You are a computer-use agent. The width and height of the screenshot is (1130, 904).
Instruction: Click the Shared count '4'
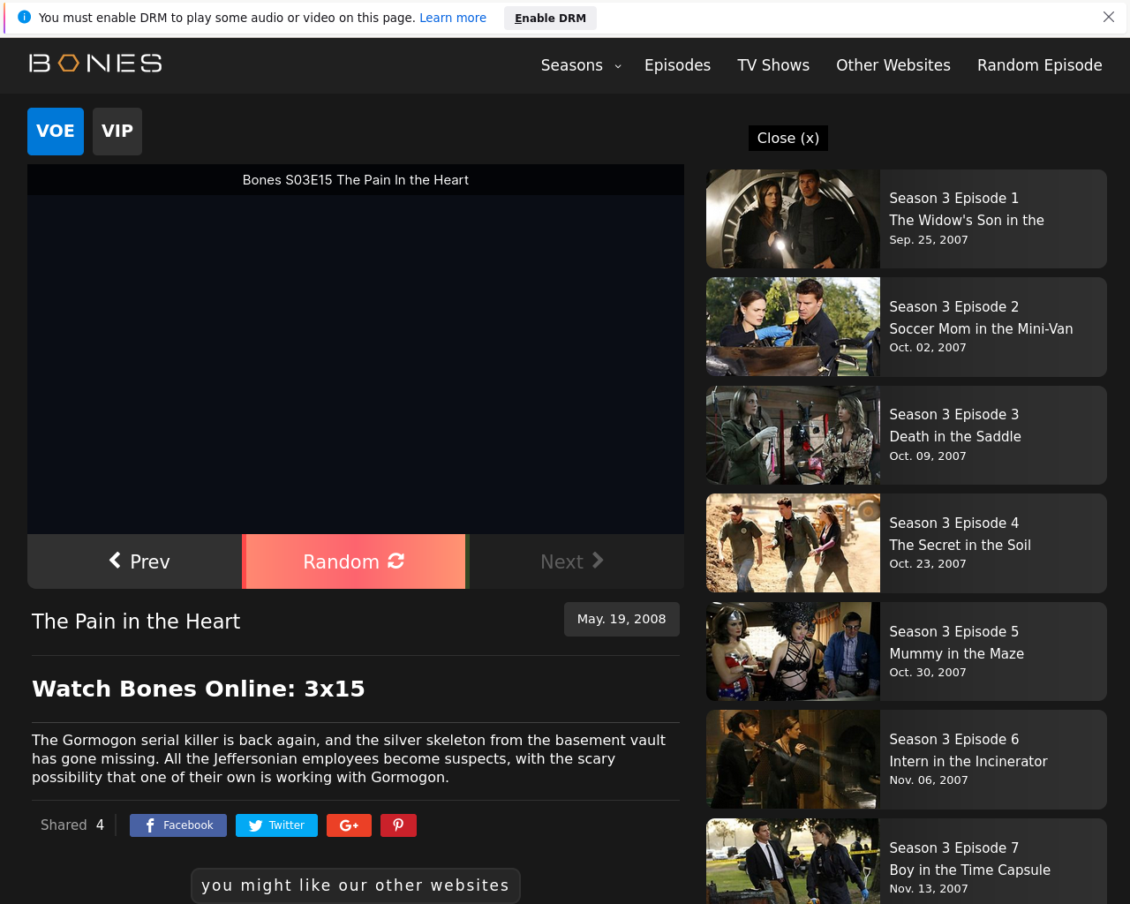click(100, 825)
